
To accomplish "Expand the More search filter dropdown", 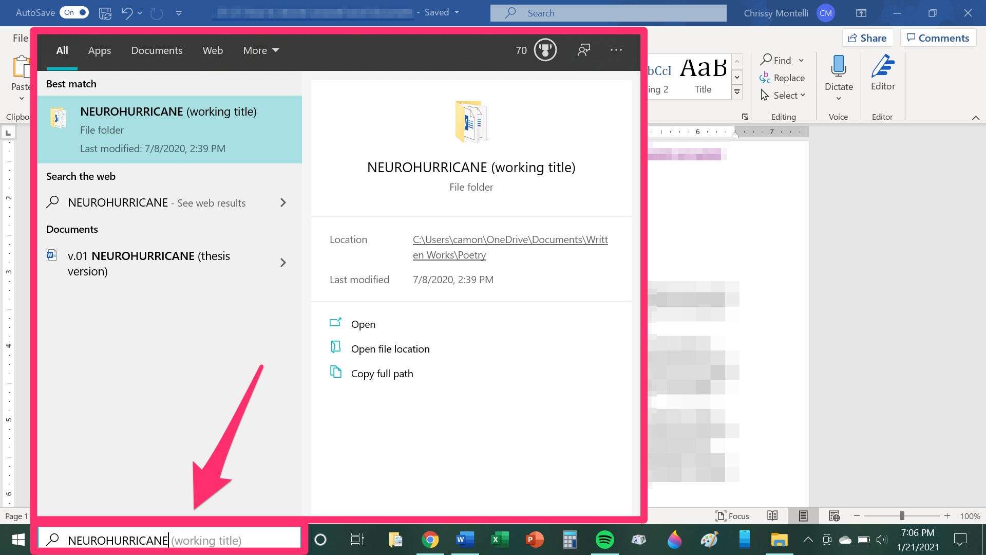I will pyautogui.click(x=260, y=50).
